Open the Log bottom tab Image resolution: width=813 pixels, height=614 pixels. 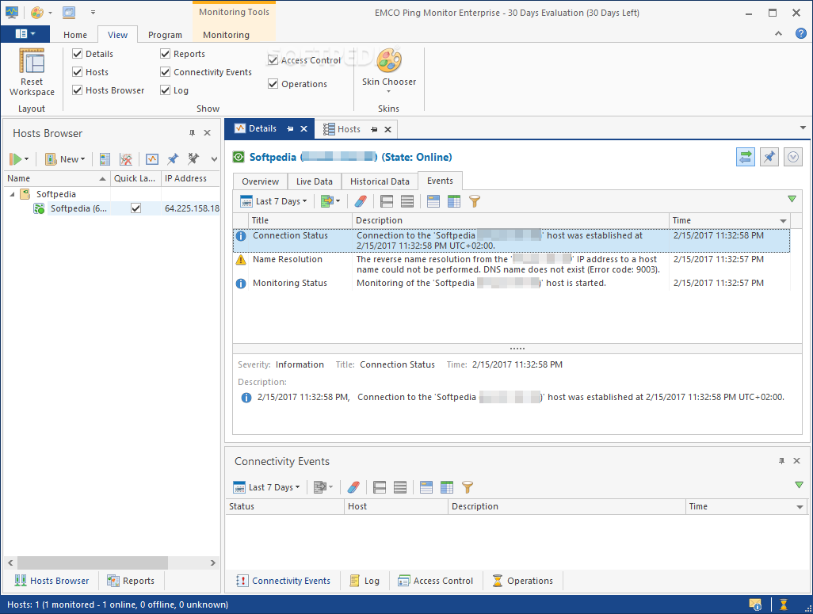point(365,581)
